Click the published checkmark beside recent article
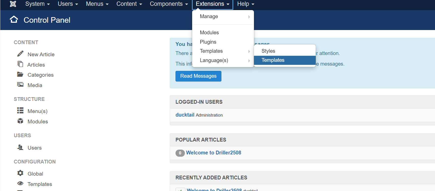Screen dimensions: 435x191 180,189
